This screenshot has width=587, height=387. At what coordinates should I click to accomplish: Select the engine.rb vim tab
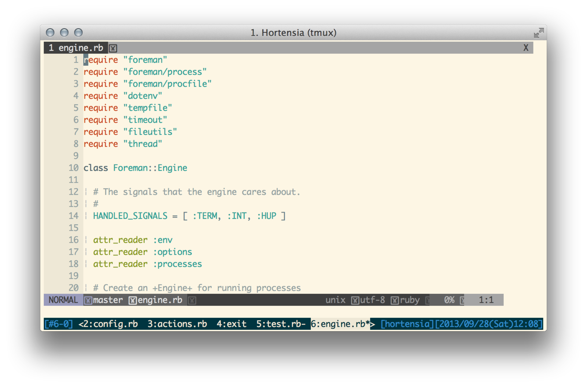[76, 48]
